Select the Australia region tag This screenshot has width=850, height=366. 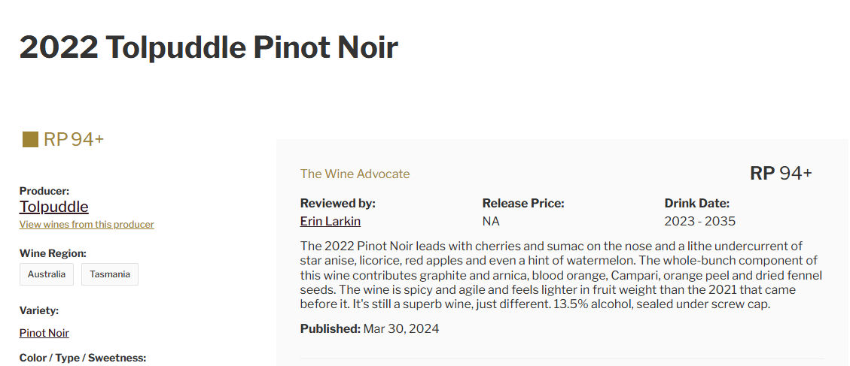click(x=47, y=274)
